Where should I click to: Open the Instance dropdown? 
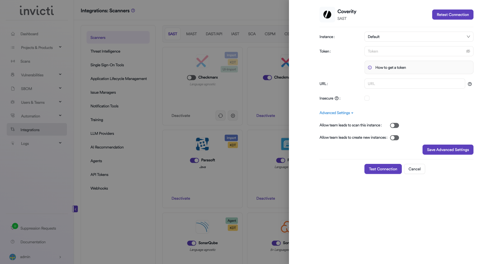pos(419,37)
